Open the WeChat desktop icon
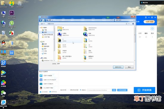 pyautogui.click(x=4, y=93)
